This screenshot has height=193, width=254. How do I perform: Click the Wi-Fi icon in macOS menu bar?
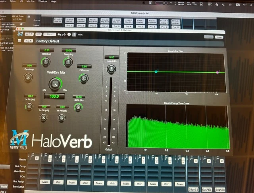coord(245,5)
